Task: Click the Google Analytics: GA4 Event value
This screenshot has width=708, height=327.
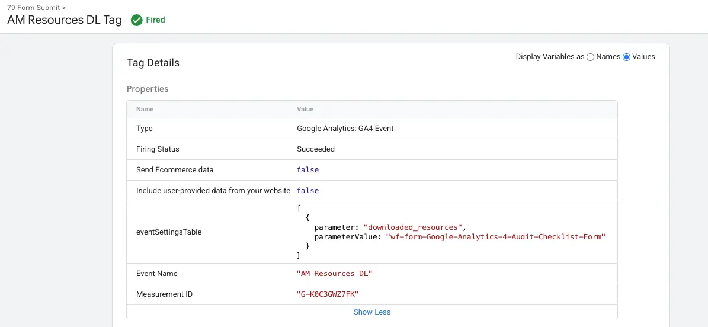Action: pos(345,129)
